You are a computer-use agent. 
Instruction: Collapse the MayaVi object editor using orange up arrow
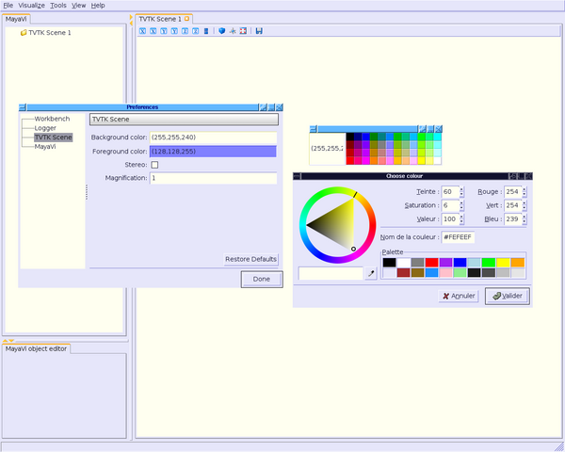pyautogui.click(x=5, y=340)
